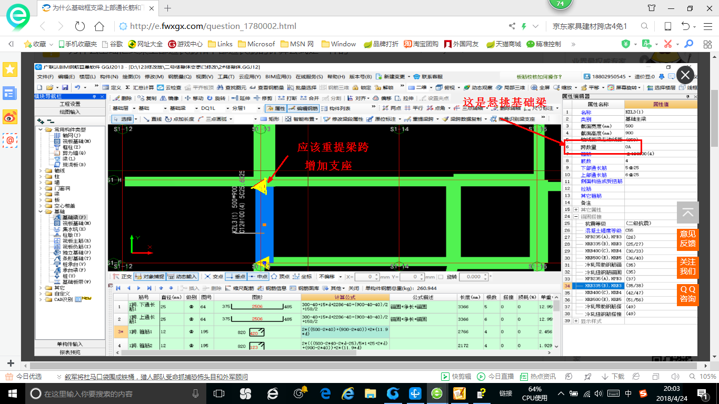719x404 pixels.
Task: Tick the 旋转 checkbox
Action: pyautogui.click(x=441, y=277)
